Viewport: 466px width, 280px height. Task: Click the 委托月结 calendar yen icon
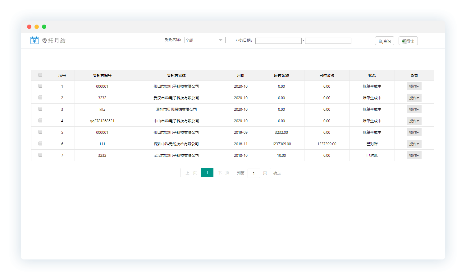(x=34, y=40)
